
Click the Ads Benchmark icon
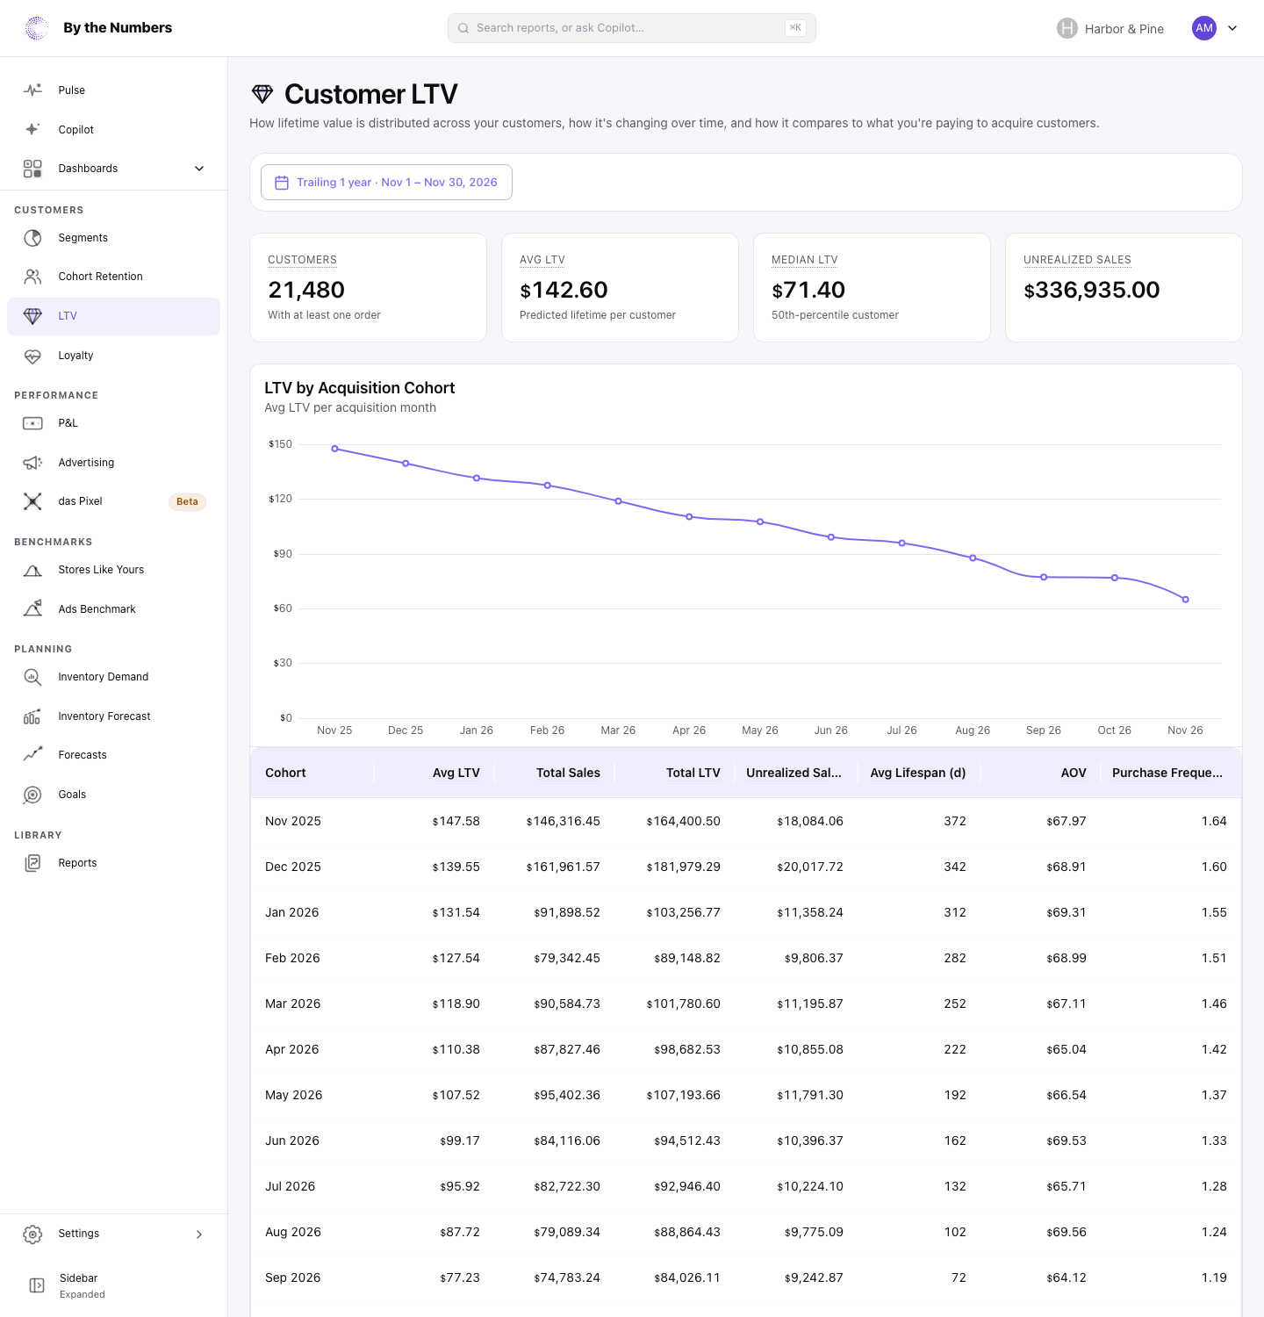[32, 608]
